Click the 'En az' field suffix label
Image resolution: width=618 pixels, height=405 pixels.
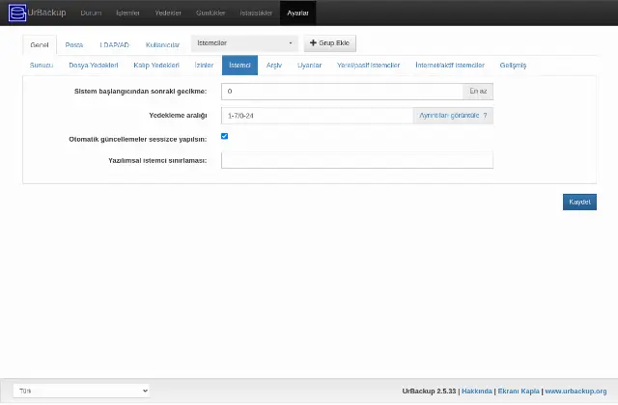(x=478, y=92)
